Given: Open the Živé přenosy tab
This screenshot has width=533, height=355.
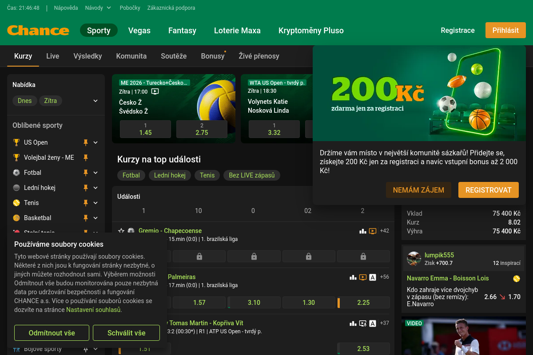Looking at the screenshot, I should point(259,56).
